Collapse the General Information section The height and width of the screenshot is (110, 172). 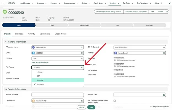pyautogui.click(x=6, y=42)
